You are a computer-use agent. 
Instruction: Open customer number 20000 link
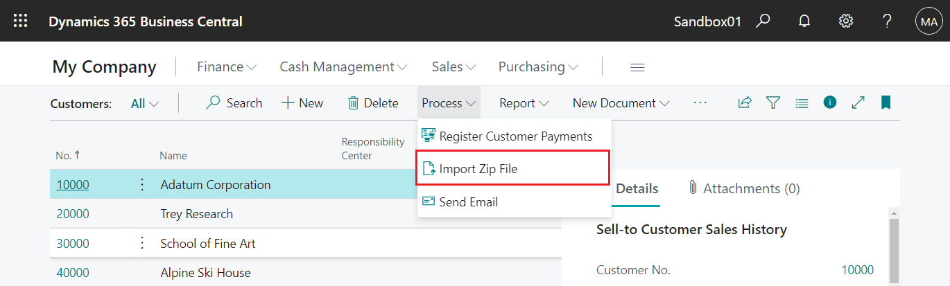[73, 214]
